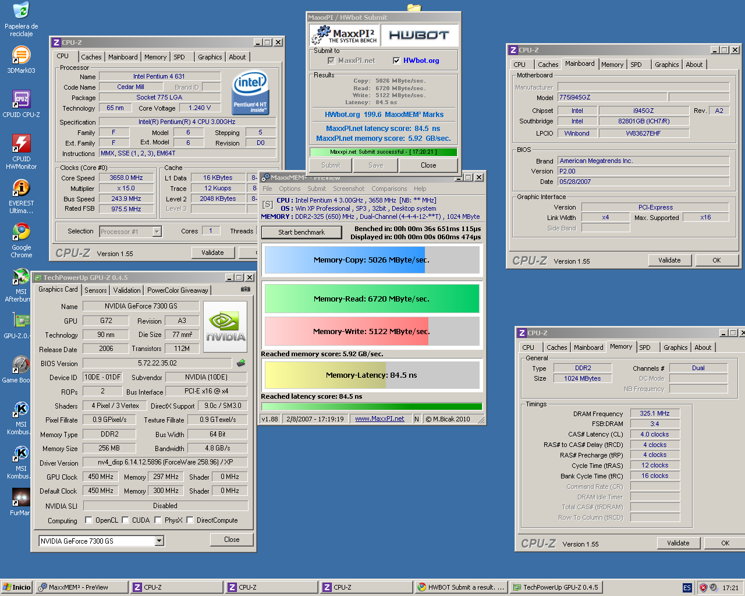The image size is (745, 596).
Task: Click the Memory-Copy 5026 MByte/sec bar
Action: coord(372,260)
